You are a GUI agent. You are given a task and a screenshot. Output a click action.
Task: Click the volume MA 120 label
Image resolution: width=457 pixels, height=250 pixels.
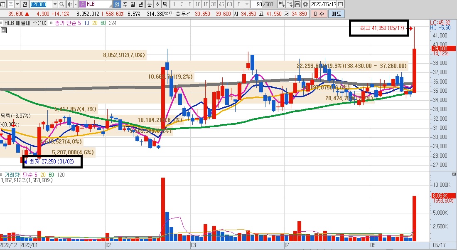pos(61,175)
